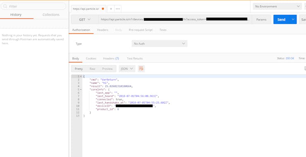
Task: Click the Params button
Action: pyautogui.click(x=261, y=19)
